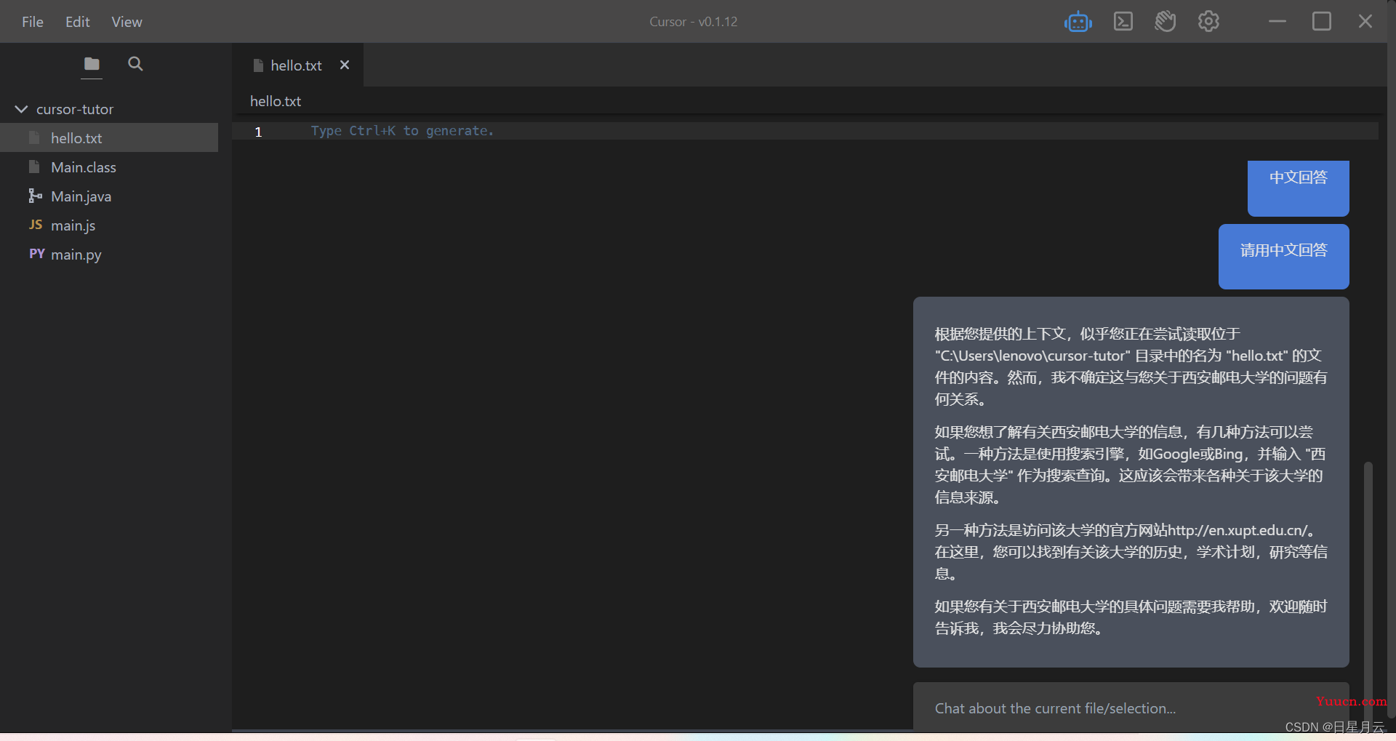The height and width of the screenshot is (741, 1396).
Task: Minimize the Cursor window
Action: coord(1277,22)
